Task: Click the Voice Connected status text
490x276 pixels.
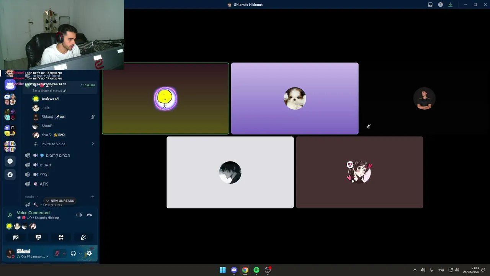Action: [x=33, y=213]
